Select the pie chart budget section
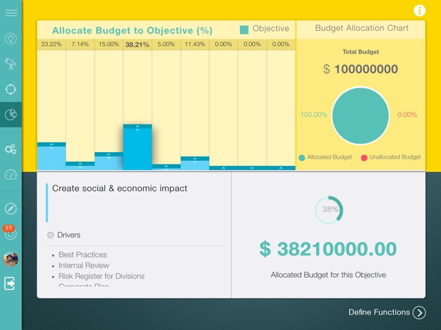 point(11,114)
